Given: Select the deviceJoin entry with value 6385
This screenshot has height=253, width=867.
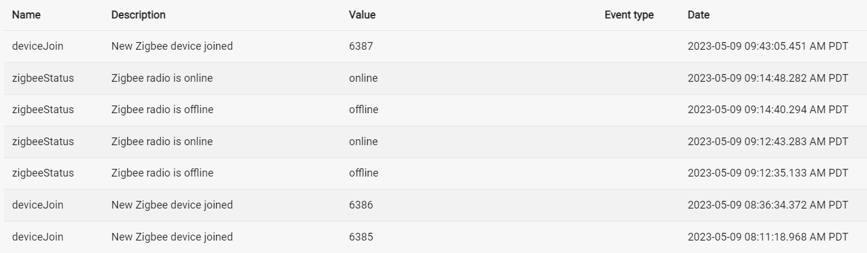Looking at the screenshot, I should [x=433, y=237].
